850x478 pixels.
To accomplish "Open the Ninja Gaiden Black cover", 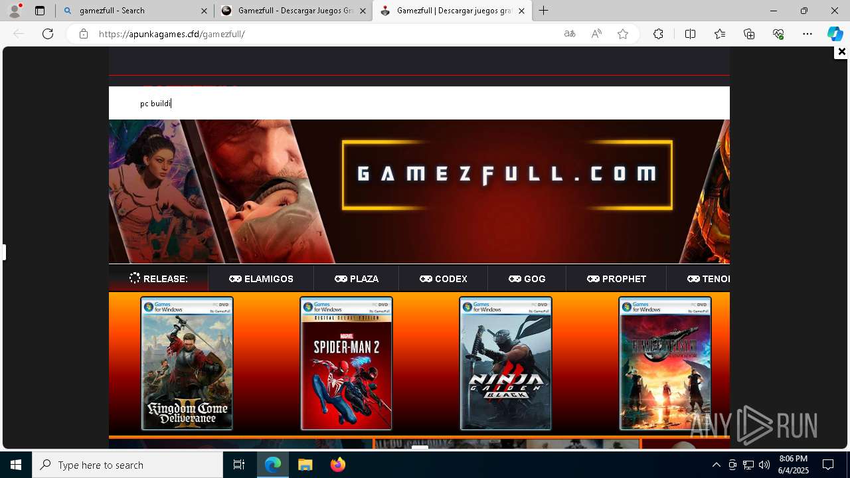I will pos(506,364).
